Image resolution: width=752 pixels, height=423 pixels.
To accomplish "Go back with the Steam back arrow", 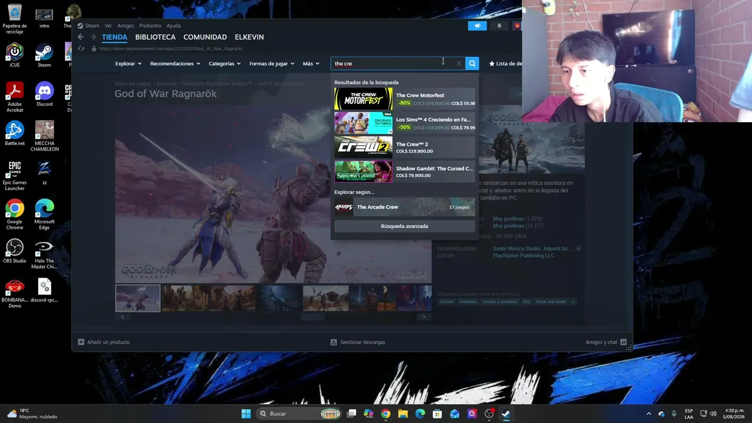I will [x=81, y=37].
